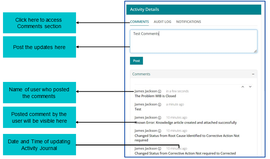
Task: Click the Activity Details header bar
Action: [193, 9]
